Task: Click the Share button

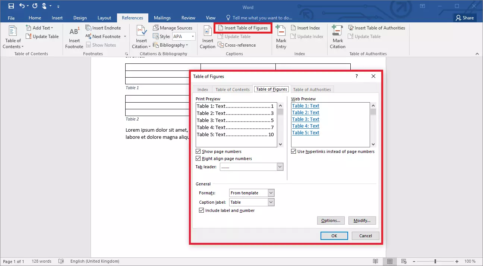Action: (465, 18)
